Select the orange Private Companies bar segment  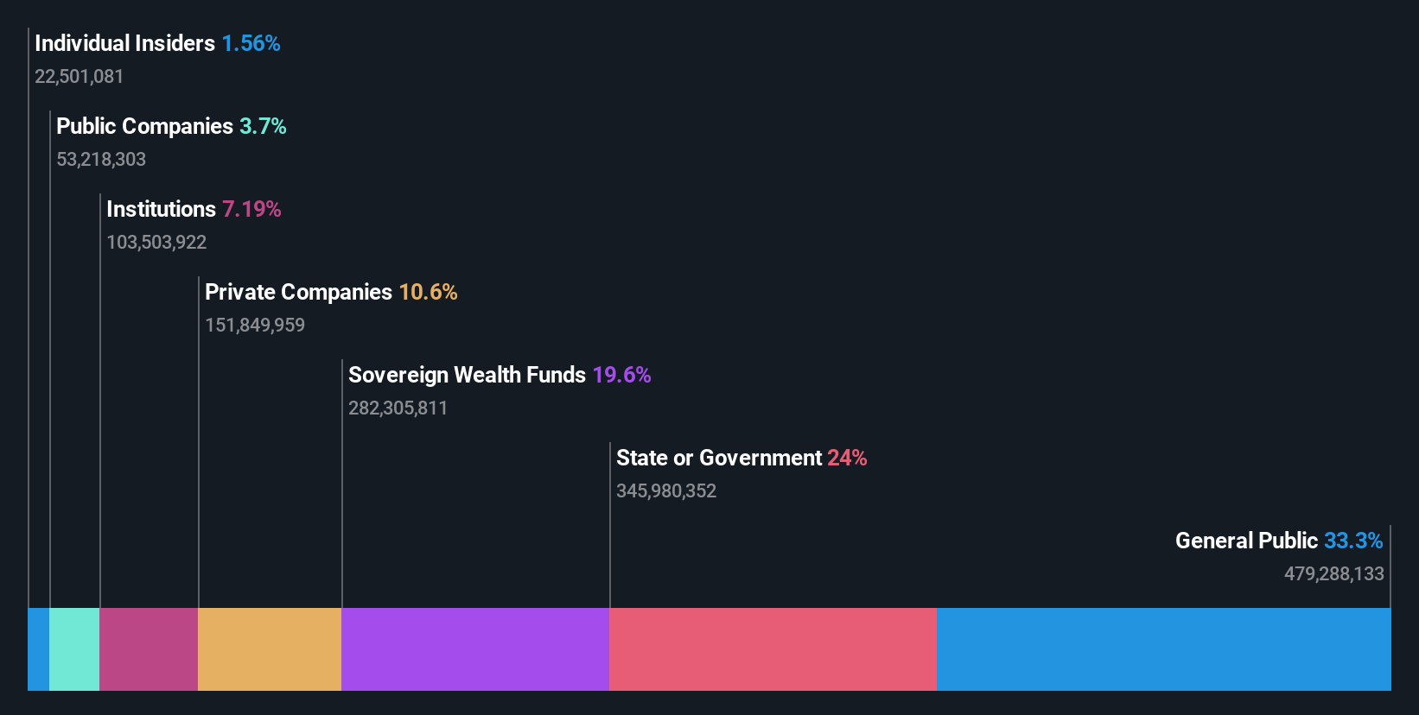pyautogui.click(x=270, y=649)
